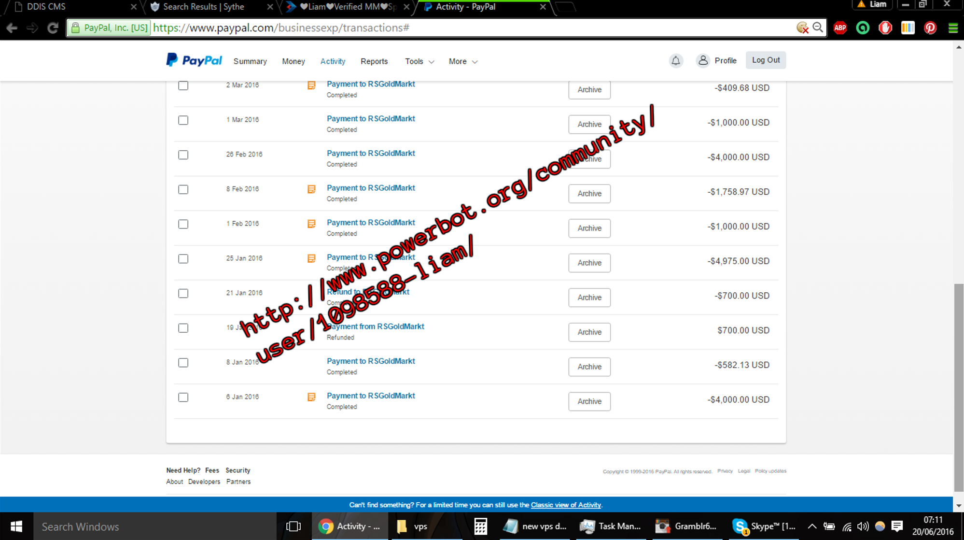Switch to Search Results Sythe tab
964x540 pixels.
point(210,7)
